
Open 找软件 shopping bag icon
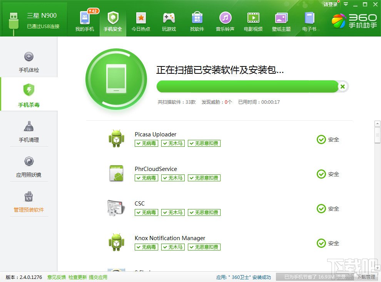pos(197,18)
